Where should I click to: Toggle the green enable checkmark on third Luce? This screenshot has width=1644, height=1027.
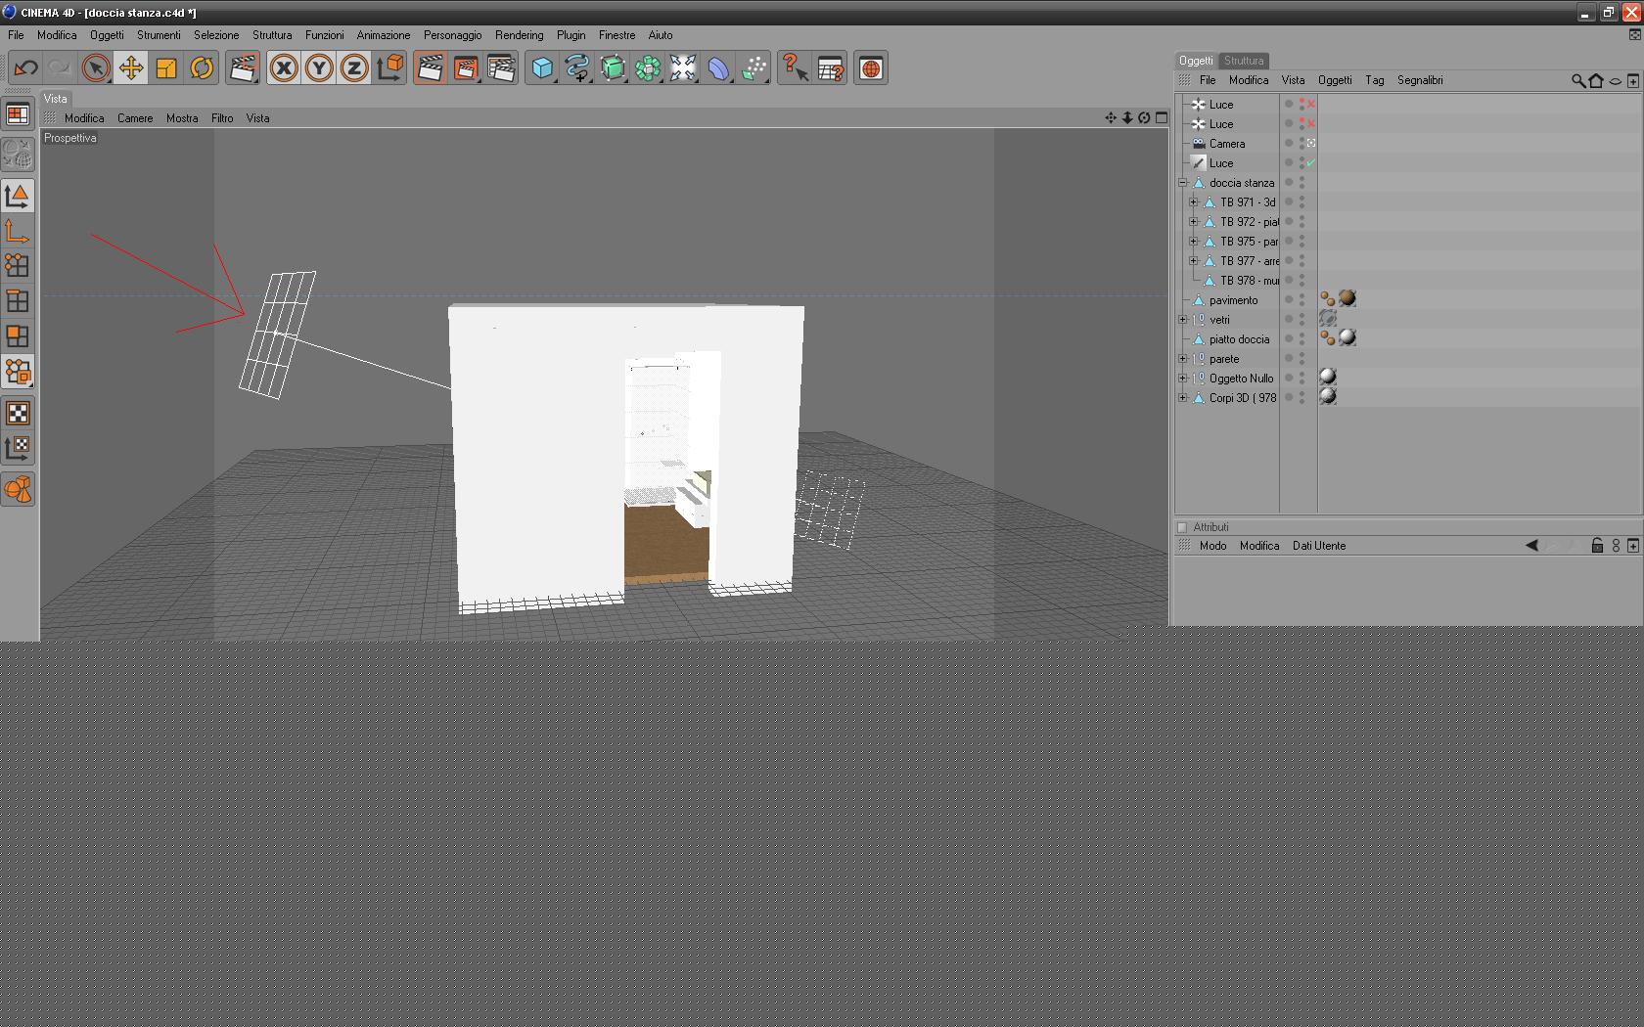click(x=1311, y=163)
